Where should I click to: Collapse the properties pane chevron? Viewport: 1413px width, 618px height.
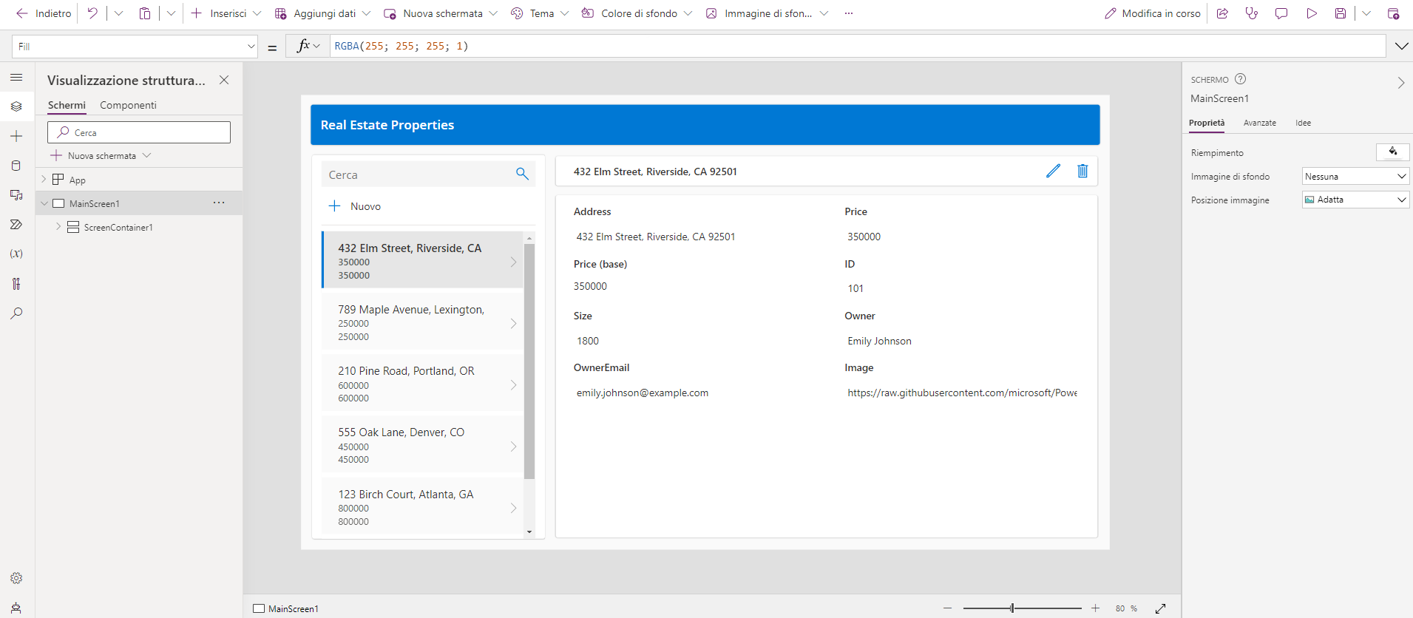tap(1400, 83)
